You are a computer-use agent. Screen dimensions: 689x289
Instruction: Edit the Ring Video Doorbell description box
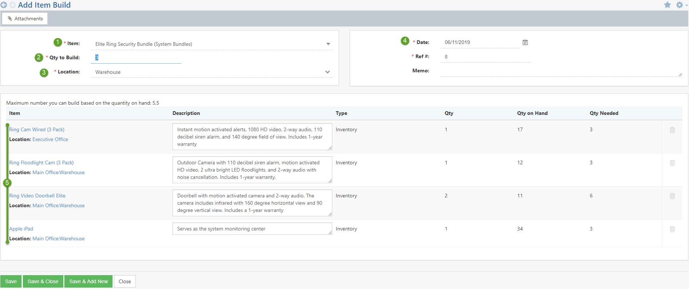[252, 203]
